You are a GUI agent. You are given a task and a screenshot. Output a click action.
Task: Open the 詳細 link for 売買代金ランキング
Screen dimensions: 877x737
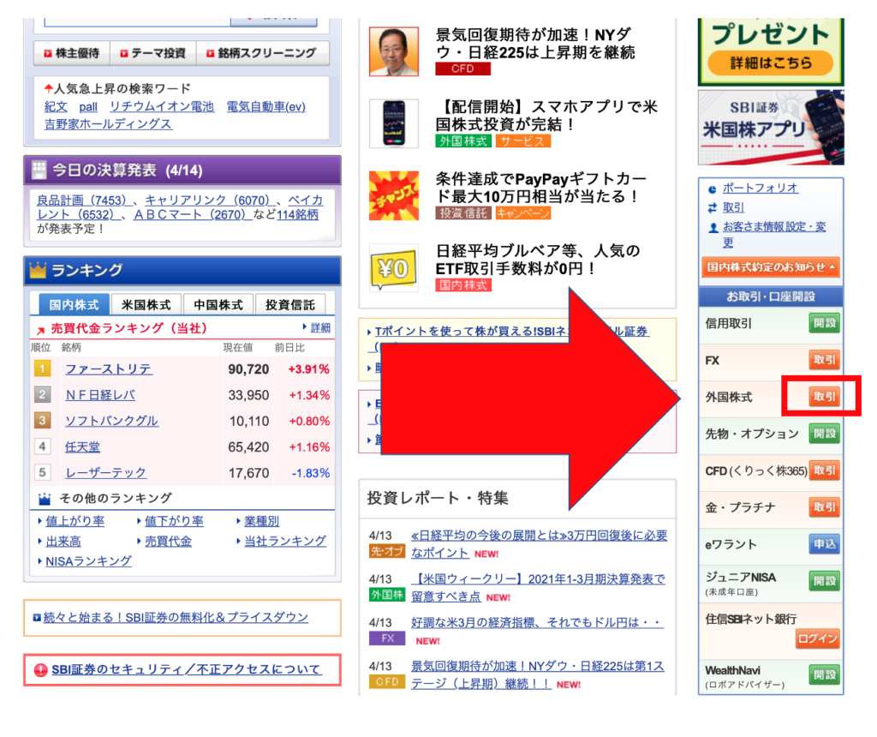[x=320, y=327]
